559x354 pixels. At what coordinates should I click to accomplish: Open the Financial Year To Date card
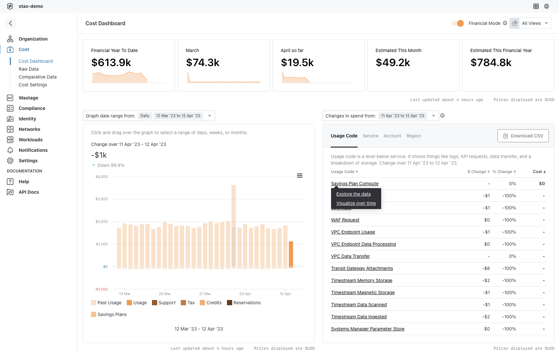coord(129,65)
